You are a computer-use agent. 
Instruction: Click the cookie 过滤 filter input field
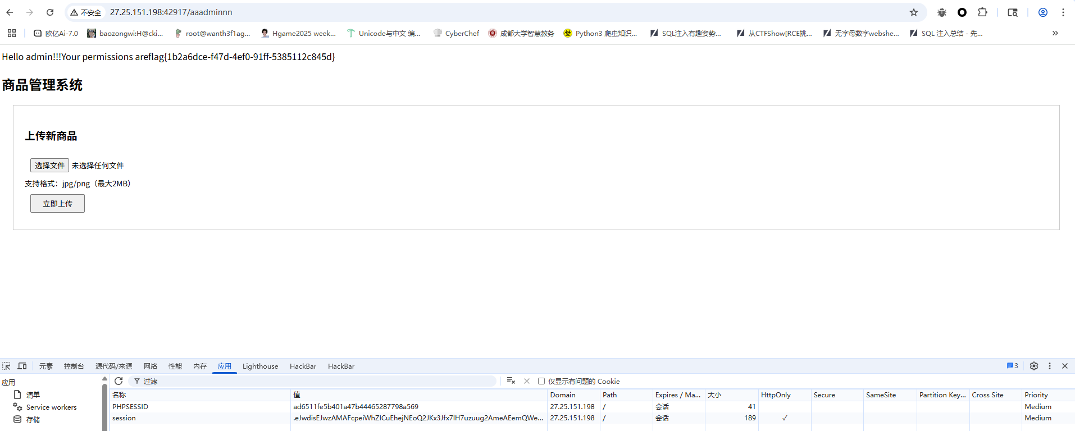point(315,381)
